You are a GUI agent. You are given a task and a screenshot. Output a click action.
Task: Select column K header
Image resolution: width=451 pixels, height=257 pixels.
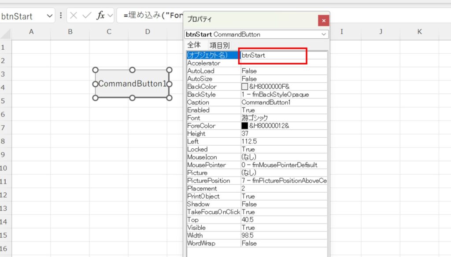[x=419, y=32]
